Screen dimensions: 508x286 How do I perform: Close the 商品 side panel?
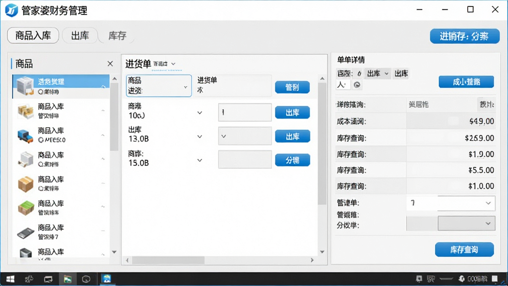click(x=110, y=64)
